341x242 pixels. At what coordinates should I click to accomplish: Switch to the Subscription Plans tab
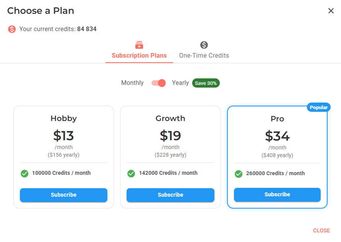coord(139,51)
